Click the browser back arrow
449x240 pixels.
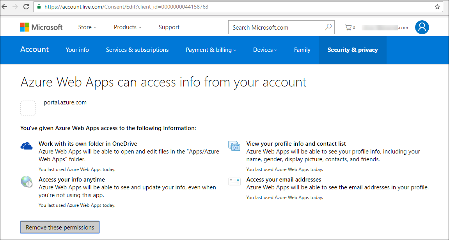[4, 7]
